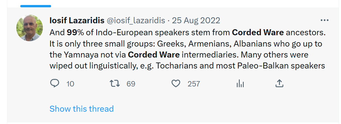Click bold Corded Ware before 'intermediaries'
Image resolution: width=341 pixels, height=124 pixels.
pos(154,55)
